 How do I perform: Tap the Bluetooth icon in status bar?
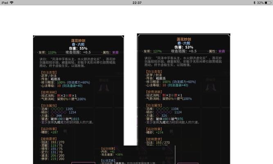point(254,2)
